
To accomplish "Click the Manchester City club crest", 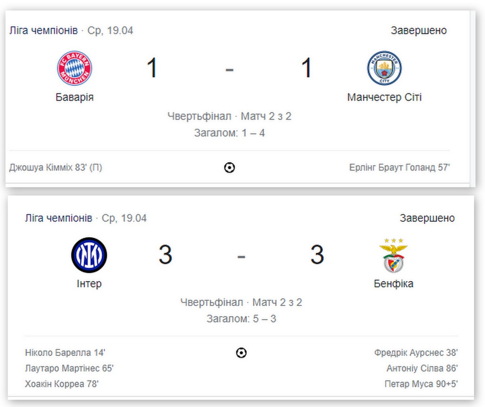I will (x=384, y=68).
